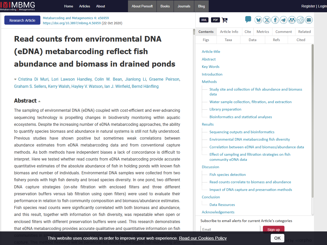The height and width of the screenshot is (245, 327).
Task: Open author Bernd Hänfling
Action: pos(145,87)
